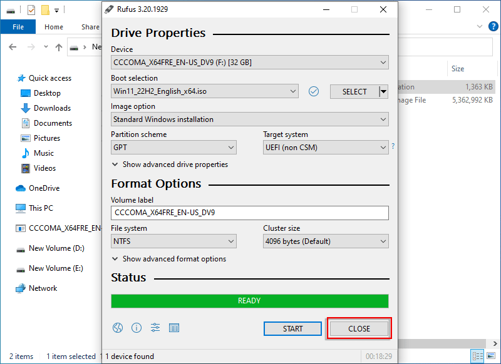Open the Share ribbon tab

point(90,27)
